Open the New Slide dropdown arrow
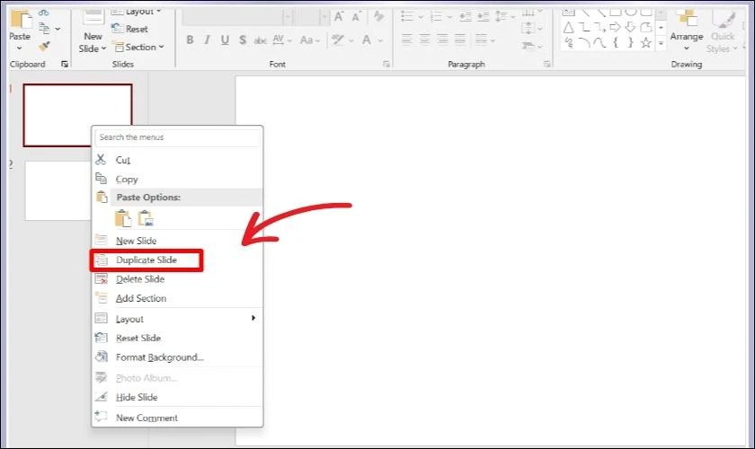755x449 pixels. point(103,48)
